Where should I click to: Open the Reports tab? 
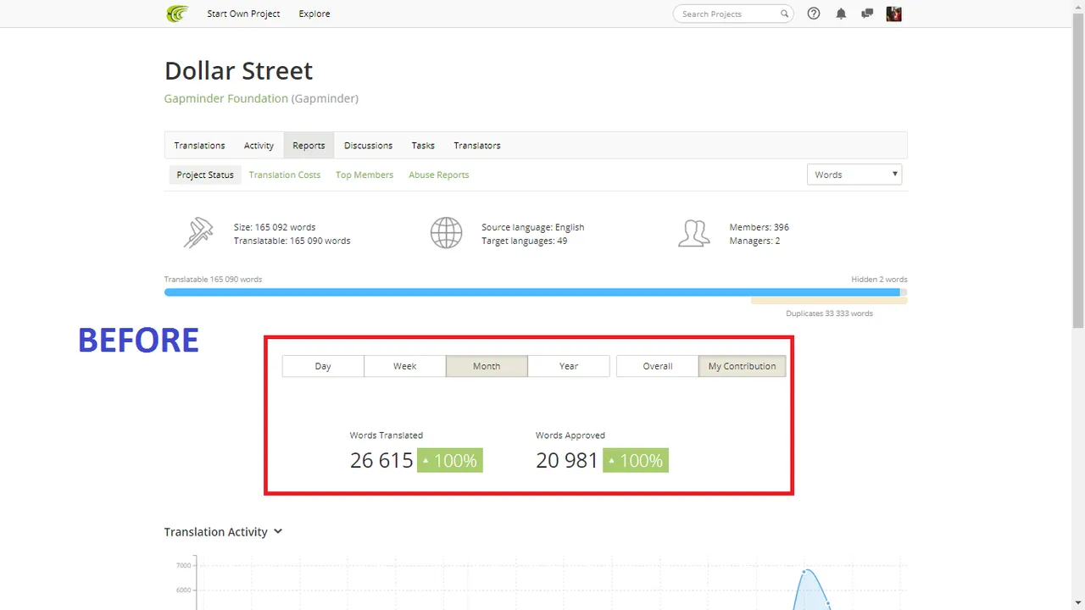coord(309,146)
